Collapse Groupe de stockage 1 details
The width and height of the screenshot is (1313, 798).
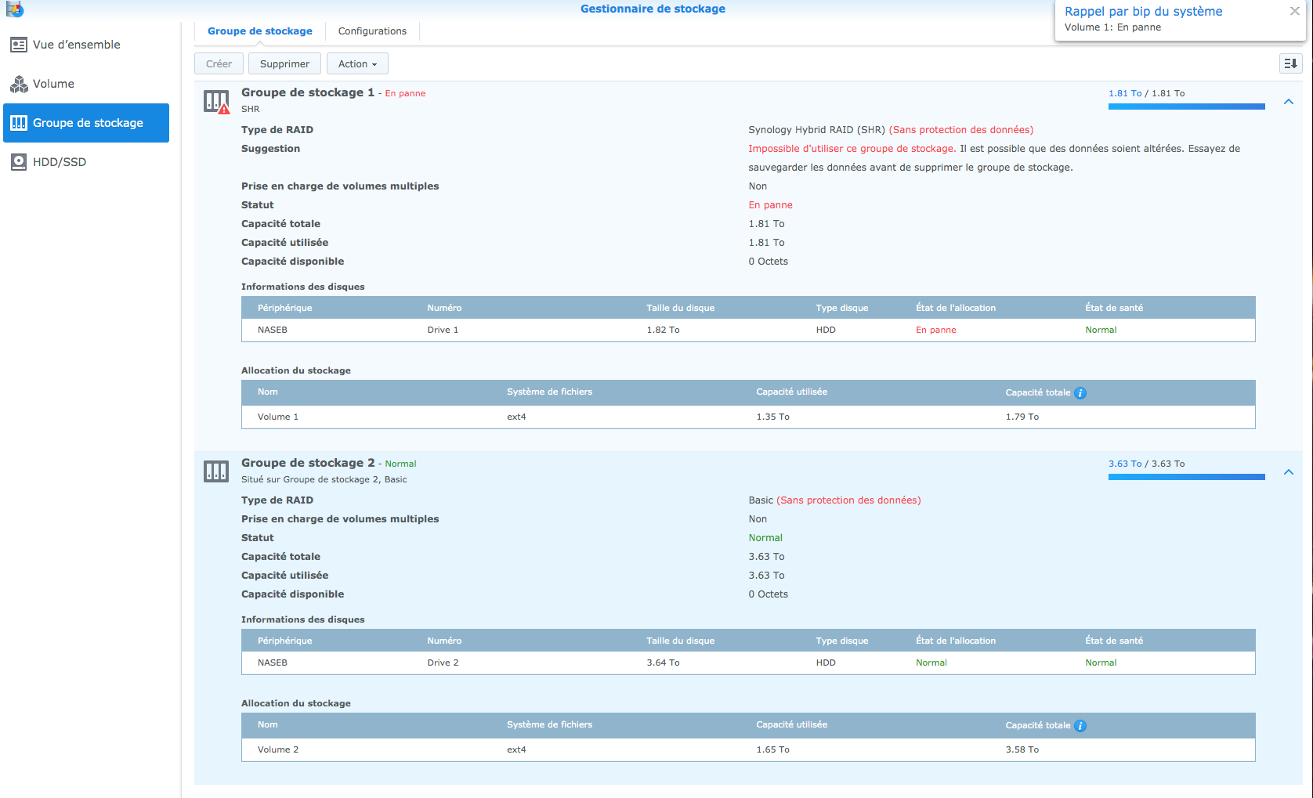(1289, 102)
